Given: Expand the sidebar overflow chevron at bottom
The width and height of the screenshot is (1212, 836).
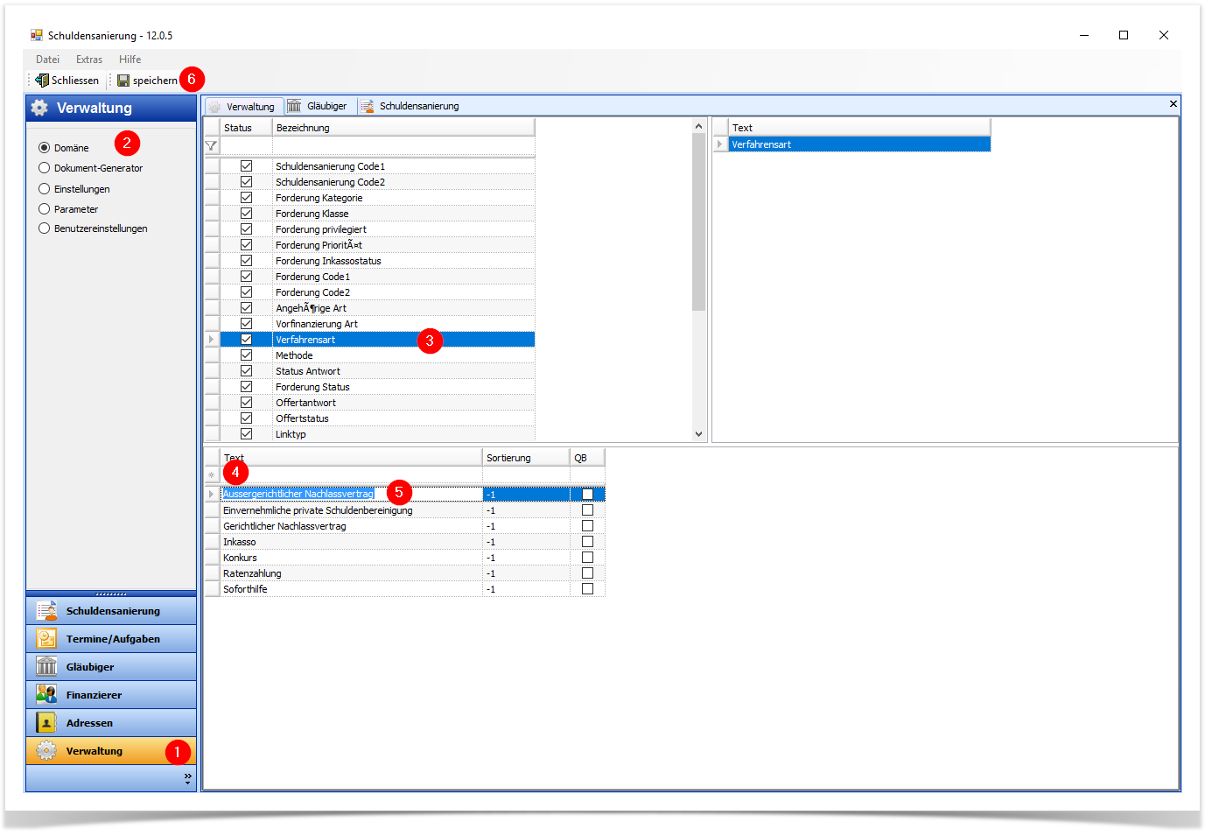Looking at the screenshot, I should tap(187, 777).
